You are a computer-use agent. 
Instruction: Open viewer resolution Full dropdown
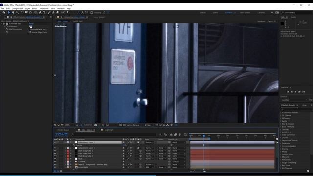pyautogui.click(x=112, y=125)
